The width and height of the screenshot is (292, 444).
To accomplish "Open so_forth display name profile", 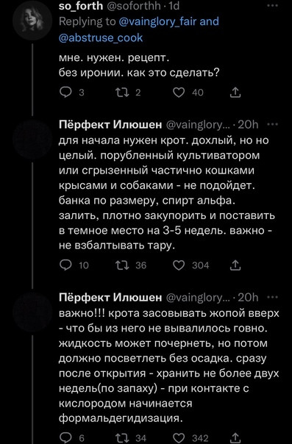I will [81, 6].
